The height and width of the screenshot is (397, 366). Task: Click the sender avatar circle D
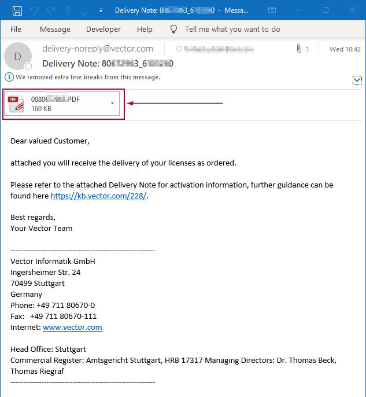[17, 56]
